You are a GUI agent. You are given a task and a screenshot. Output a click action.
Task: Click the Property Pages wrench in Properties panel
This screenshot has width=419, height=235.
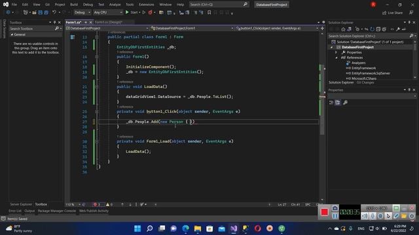pos(345,102)
